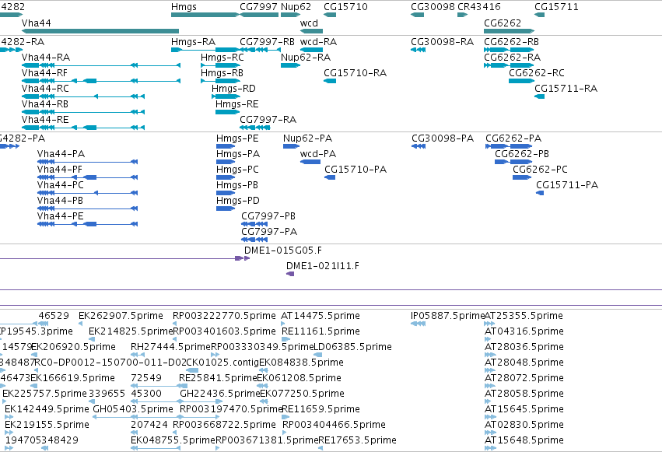The height and width of the screenshot is (452, 662).
Task: Select the CG7997 gene label
Action: (x=258, y=7)
